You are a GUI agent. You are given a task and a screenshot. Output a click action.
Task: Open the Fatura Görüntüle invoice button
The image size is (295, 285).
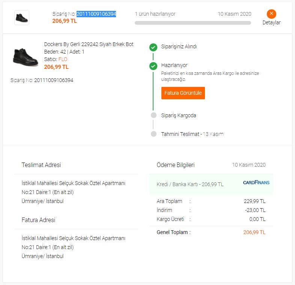tap(183, 93)
